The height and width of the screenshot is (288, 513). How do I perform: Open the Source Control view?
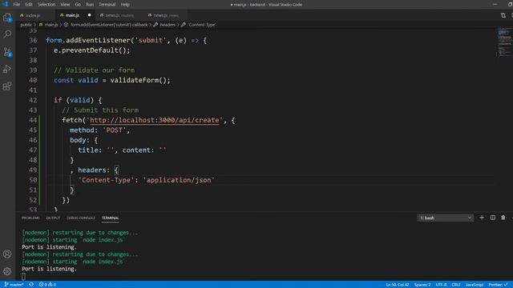[7, 51]
